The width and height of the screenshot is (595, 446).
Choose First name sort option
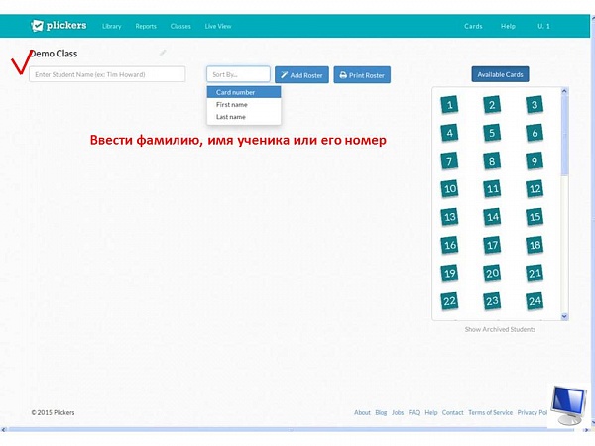pyautogui.click(x=243, y=104)
